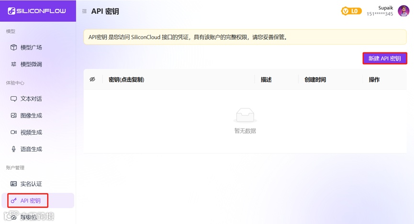
Task: Click the 操作 column header
Action: pyautogui.click(x=374, y=80)
